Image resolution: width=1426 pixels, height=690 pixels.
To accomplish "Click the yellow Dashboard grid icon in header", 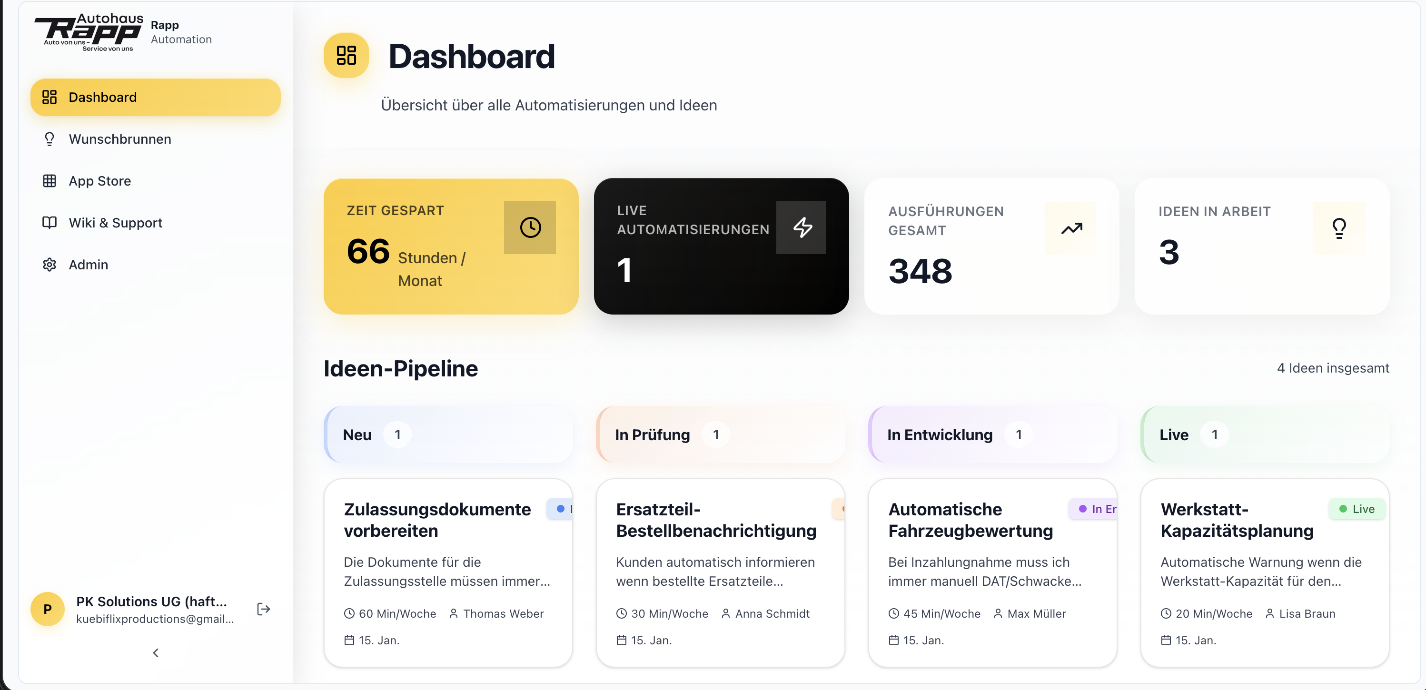I will (x=346, y=55).
